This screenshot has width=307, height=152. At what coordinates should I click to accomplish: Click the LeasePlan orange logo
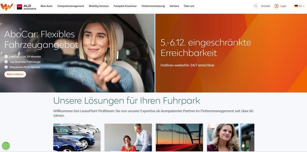(x=7, y=7)
